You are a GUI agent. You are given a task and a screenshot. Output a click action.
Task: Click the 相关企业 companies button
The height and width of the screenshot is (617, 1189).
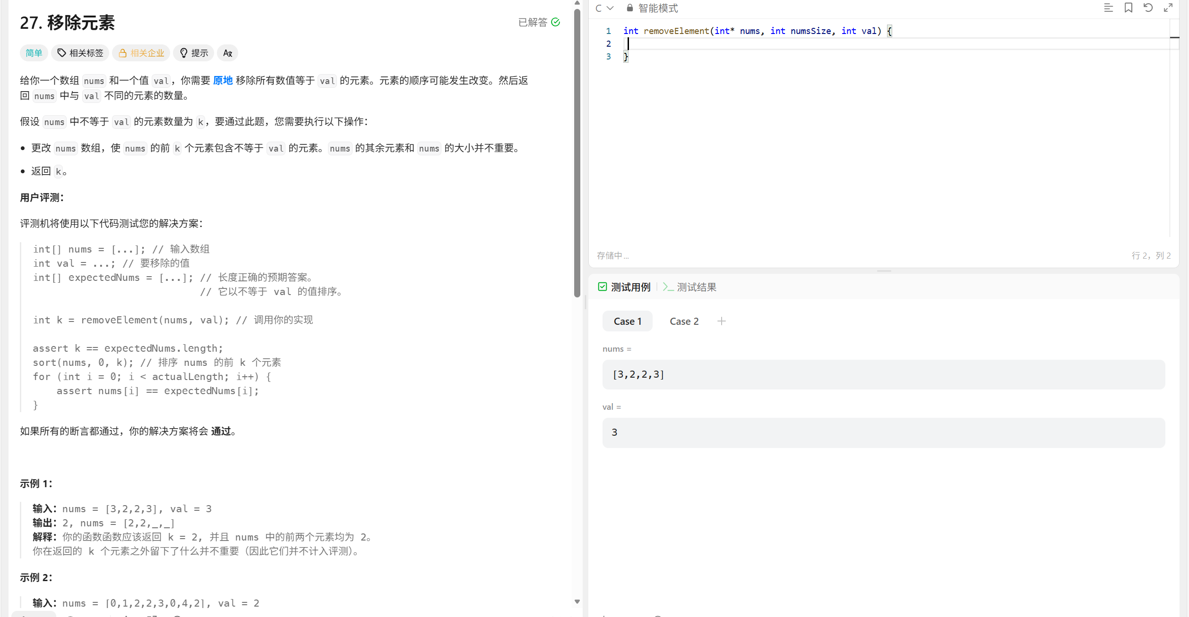click(x=141, y=53)
